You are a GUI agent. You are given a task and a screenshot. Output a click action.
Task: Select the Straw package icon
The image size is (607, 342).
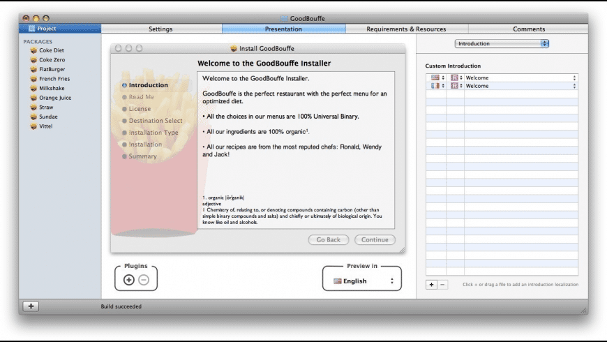pos(33,107)
